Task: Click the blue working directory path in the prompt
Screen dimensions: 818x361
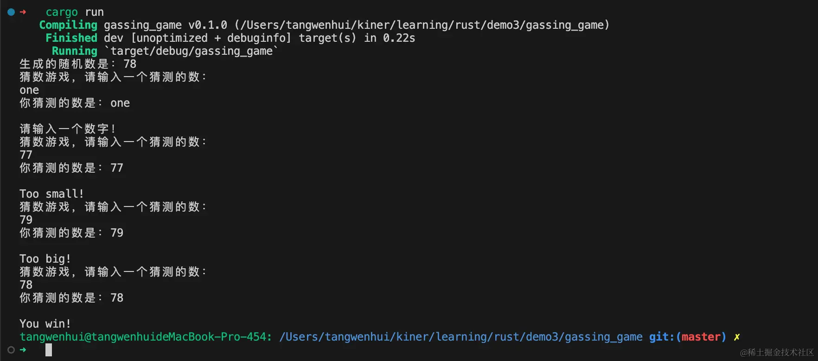Action: point(461,337)
